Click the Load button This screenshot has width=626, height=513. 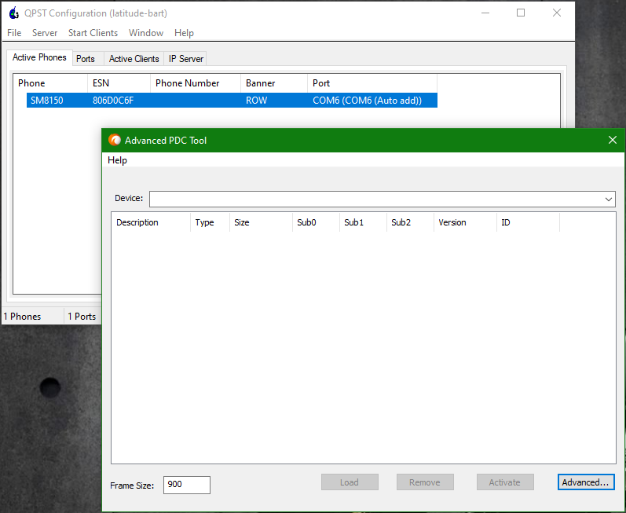[x=350, y=482]
